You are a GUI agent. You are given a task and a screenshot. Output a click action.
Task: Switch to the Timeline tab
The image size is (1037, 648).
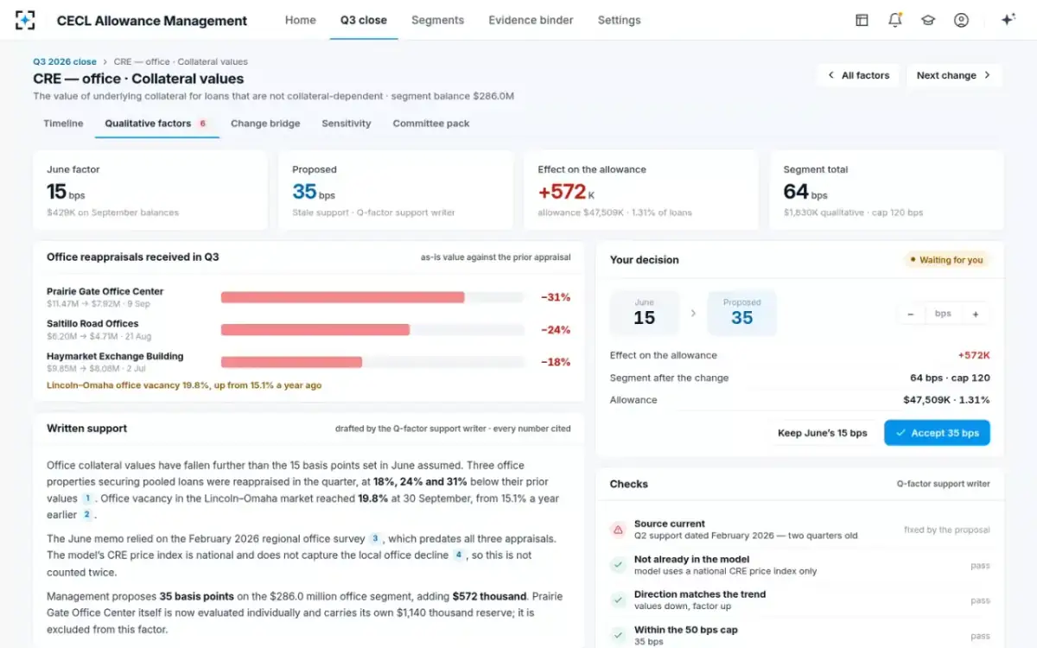[x=63, y=124]
